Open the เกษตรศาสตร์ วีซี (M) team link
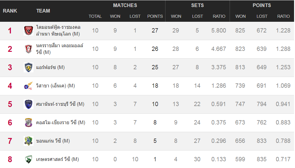 57,159
